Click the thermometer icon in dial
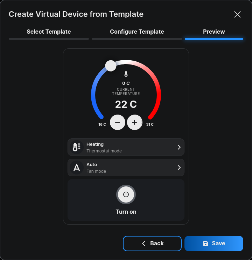 click(x=126, y=74)
